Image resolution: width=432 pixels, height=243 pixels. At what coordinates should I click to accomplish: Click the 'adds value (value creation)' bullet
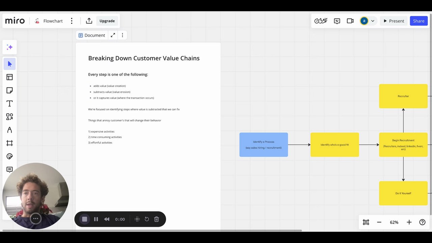click(x=109, y=86)
